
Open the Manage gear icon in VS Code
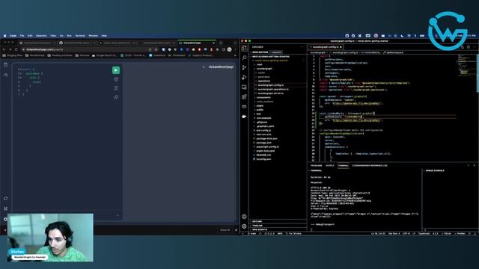[244, 226]
